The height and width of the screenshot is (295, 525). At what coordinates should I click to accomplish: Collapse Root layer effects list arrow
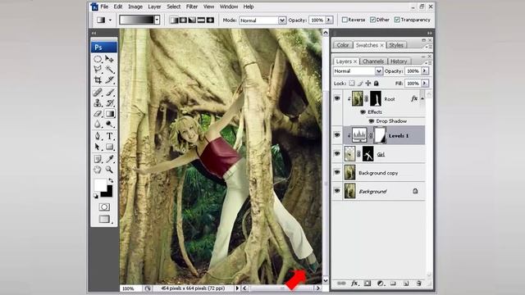[x=422, y=99]
